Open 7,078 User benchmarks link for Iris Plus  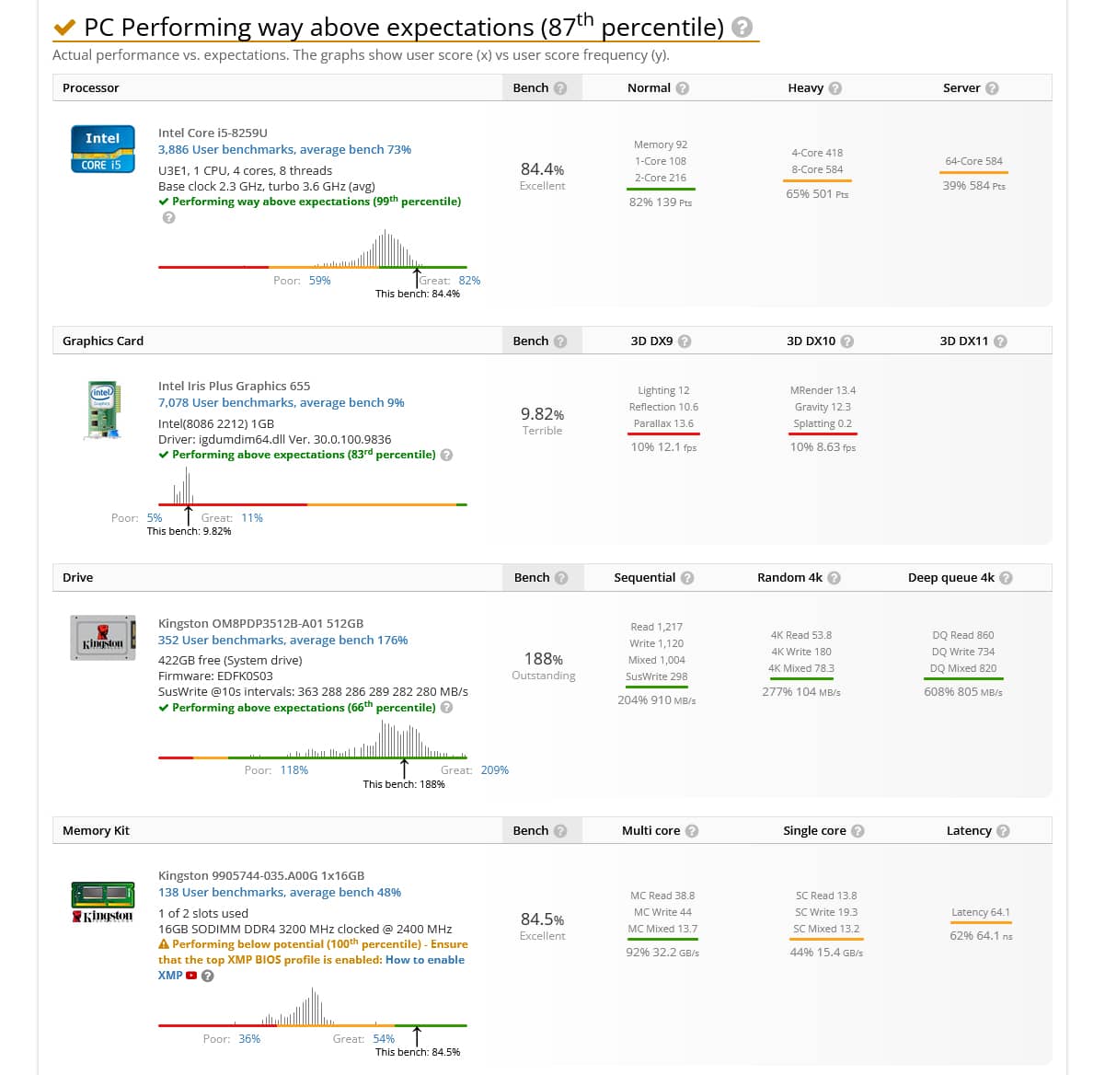[x=281, y=403]
